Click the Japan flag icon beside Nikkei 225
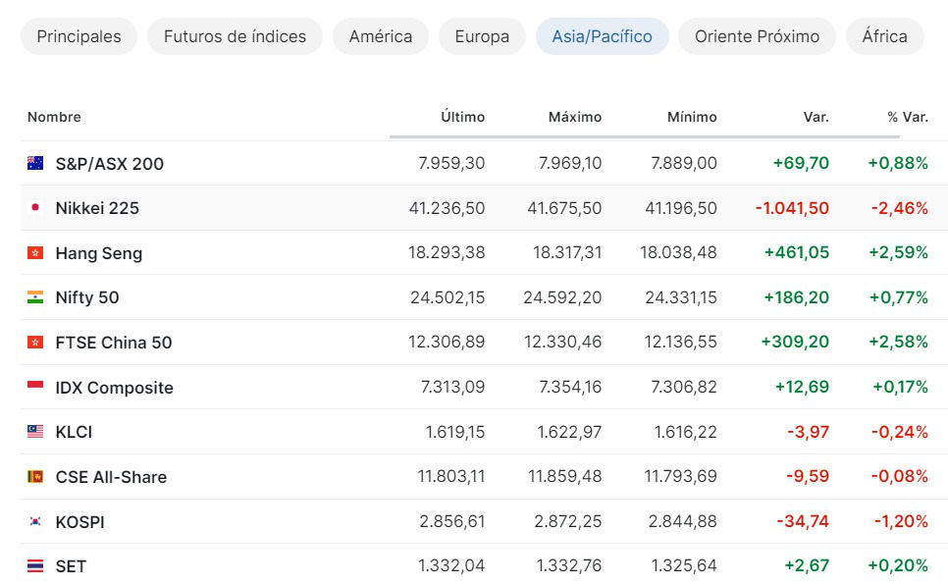Screen dimensions: 948x585 point(35,207)
